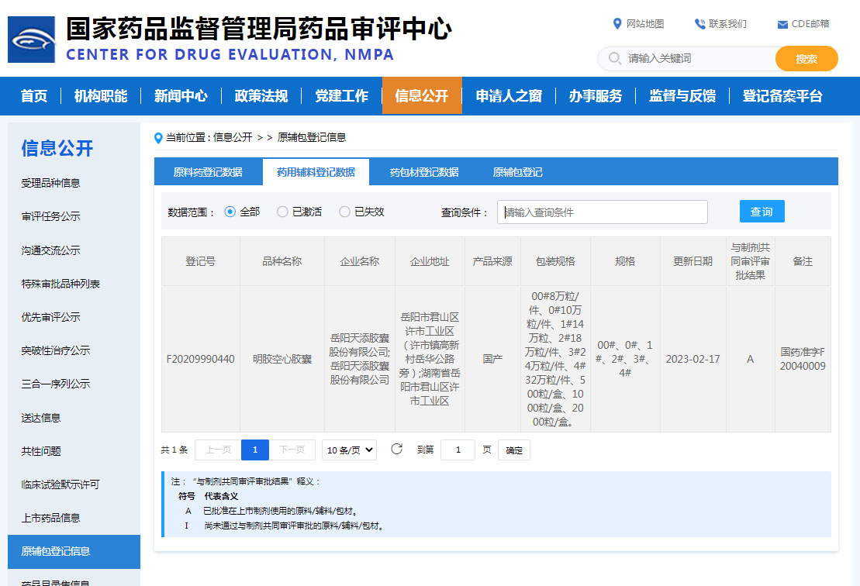
Task: Click the 当前位置 breadcrumb pin icon
Action: [159, 138]
